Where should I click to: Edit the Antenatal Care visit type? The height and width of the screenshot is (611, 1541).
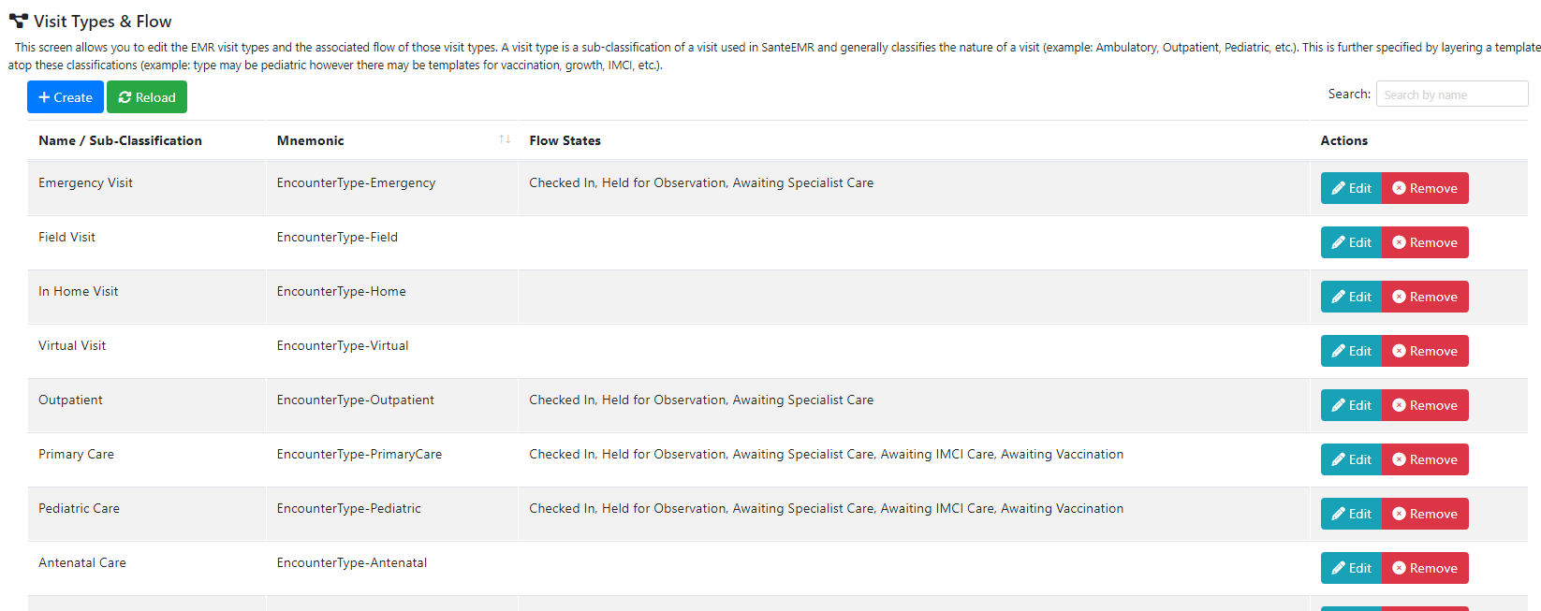coord(1351,568)
